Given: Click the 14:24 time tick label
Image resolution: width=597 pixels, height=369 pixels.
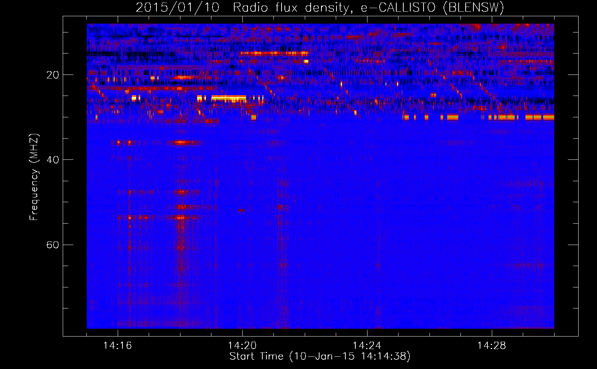Looking at the screenshot, I should click(367, 346).
